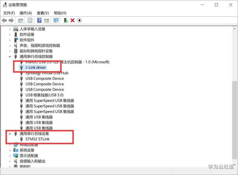Screen dimensions: 238x175
Task: Expand the 系统设备 node
Action: pyautogui.click(x=10, y=150)
